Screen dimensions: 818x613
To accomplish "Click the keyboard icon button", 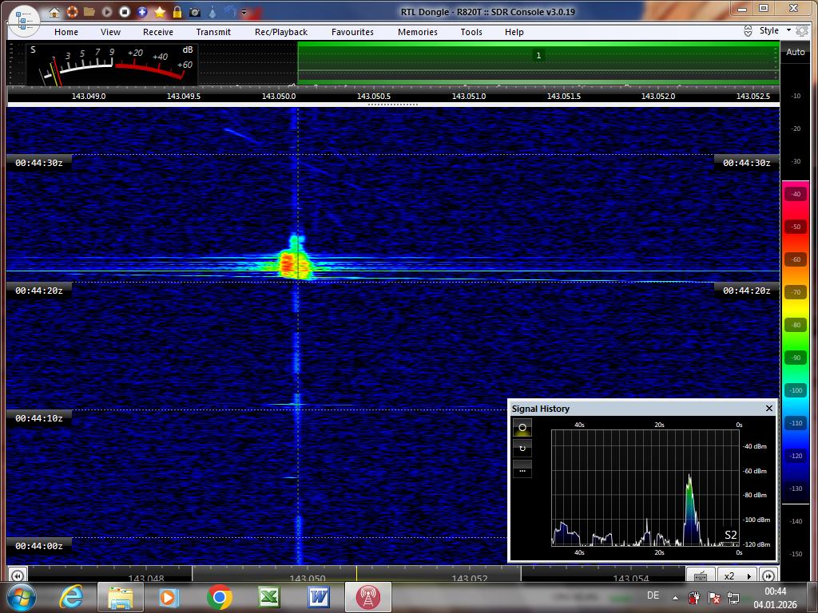I will [x=701, y=575].
